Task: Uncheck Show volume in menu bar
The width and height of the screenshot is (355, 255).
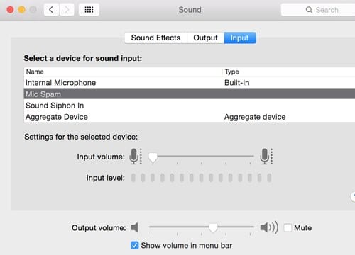Action: point(134,245)
